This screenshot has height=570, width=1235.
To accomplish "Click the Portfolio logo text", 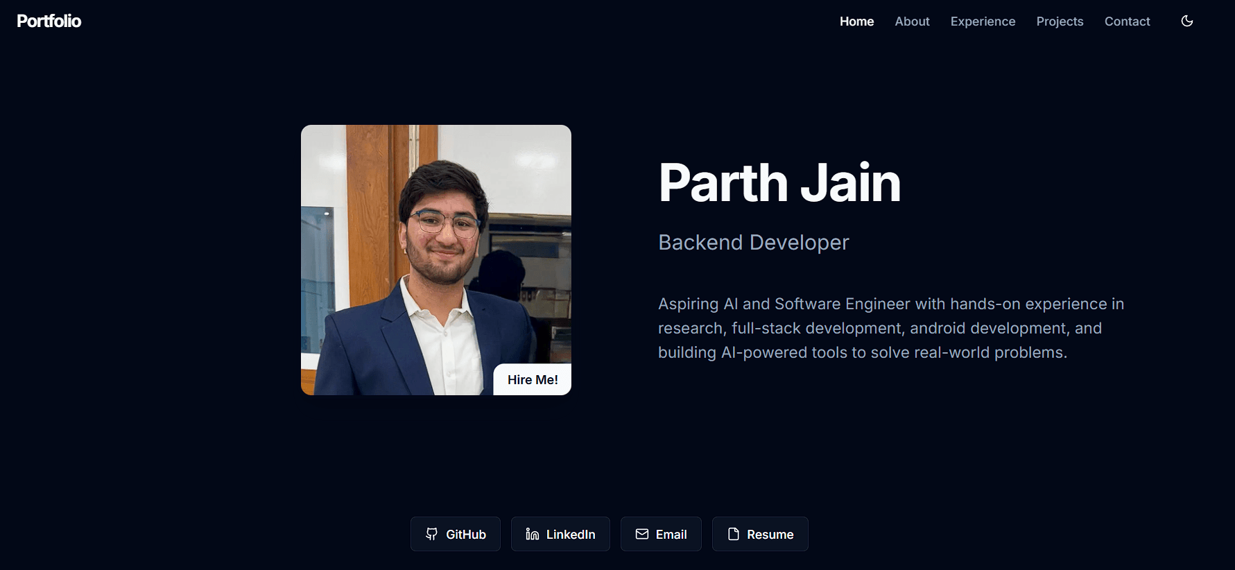I will tap(49, 21).
